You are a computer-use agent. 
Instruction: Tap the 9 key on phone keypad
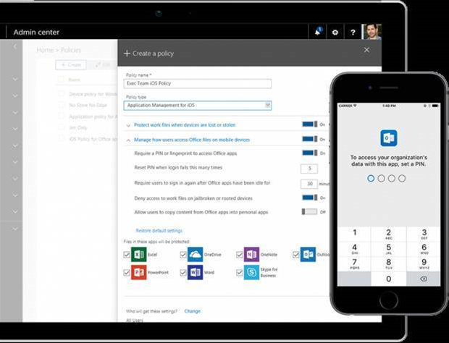pos(424,263)
